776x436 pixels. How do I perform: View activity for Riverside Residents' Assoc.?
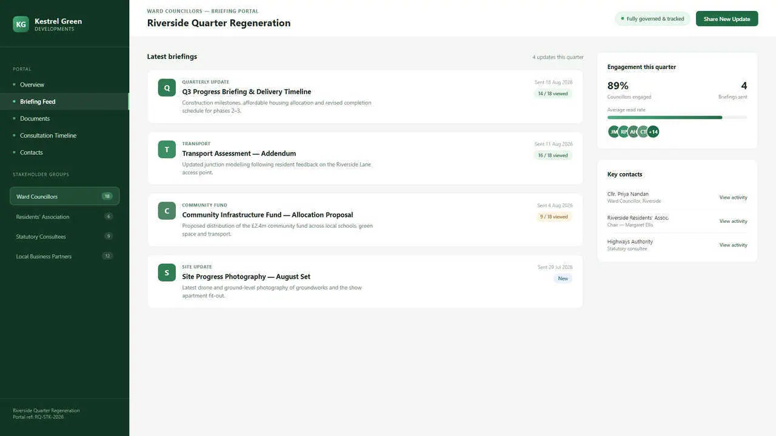click(x=733, y=221)
